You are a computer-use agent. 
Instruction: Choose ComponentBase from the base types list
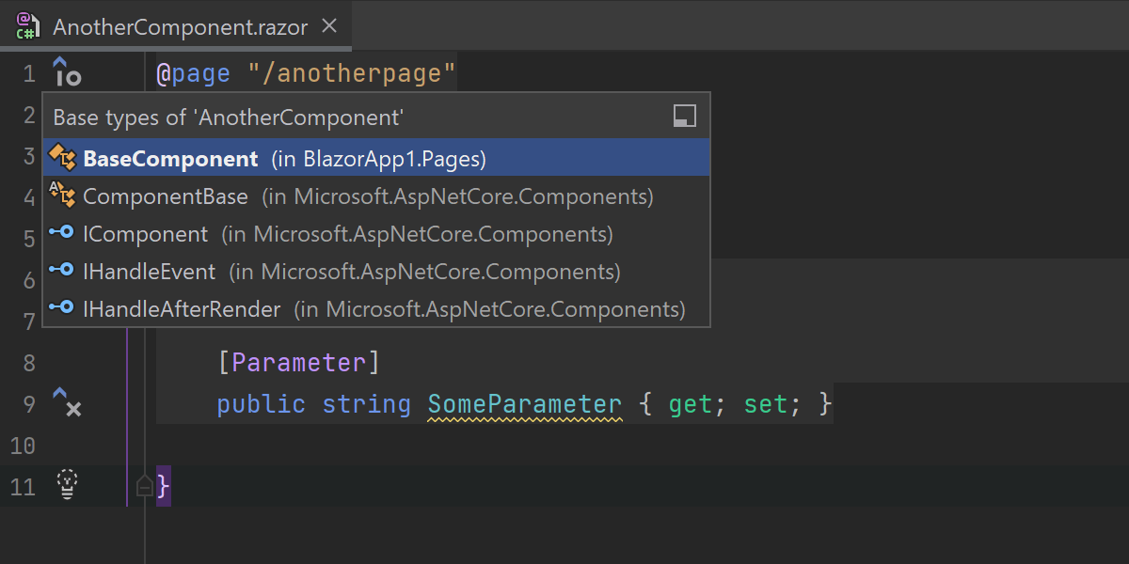(166, 196)
